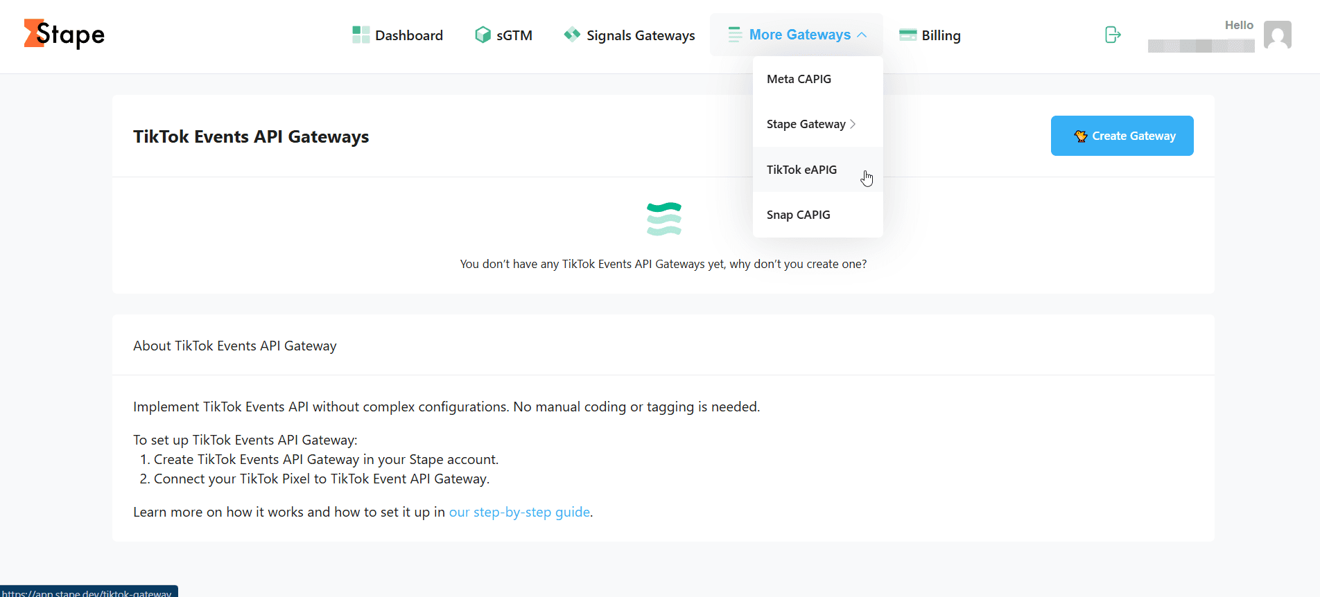Image resolution: width=1320 pixels, height=597 pixels.
Task: Open Signals Gateways
Action: click(629, 35)
